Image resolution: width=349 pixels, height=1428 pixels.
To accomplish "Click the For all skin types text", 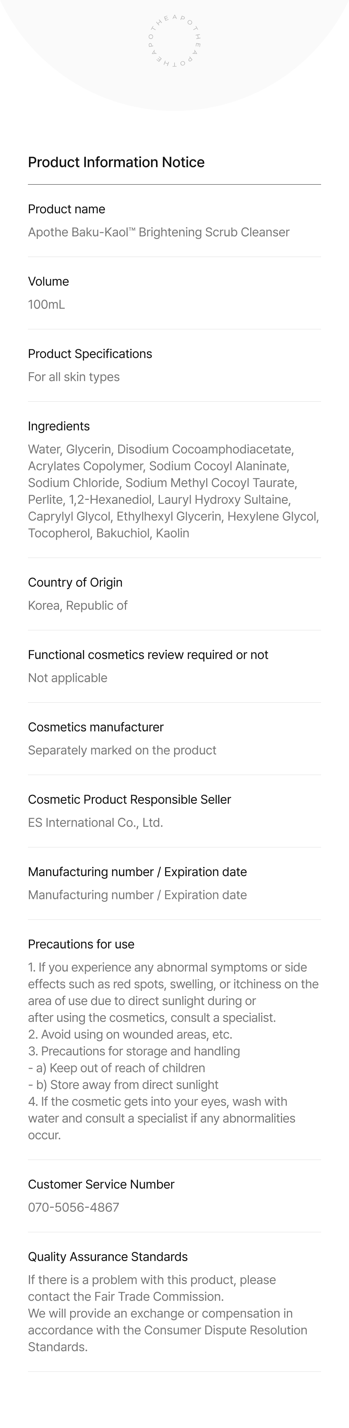I will pyautogui.click(x=74, y=377).
